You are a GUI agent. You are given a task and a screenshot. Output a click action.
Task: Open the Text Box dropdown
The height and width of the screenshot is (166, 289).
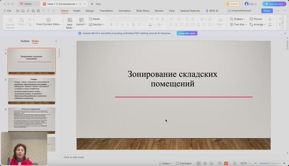[x=238, y=24]
